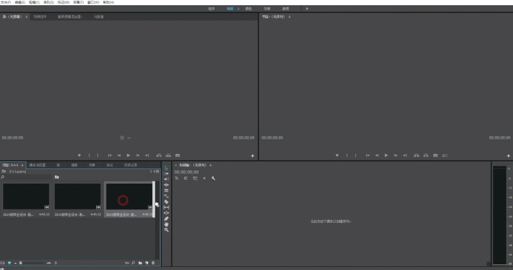
Task: Select the Rate Stretch tool
Action: [166, 196]
